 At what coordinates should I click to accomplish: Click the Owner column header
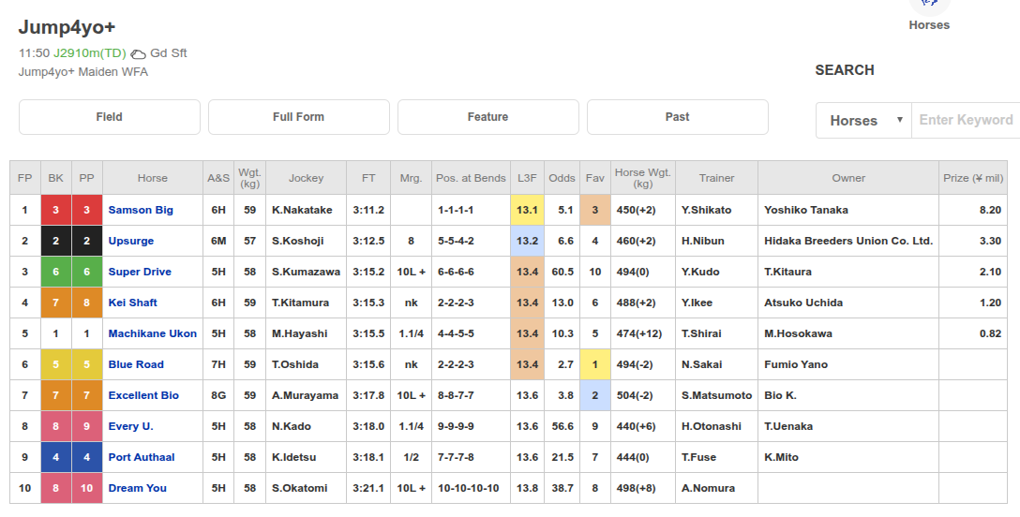[x=849, y=178]
